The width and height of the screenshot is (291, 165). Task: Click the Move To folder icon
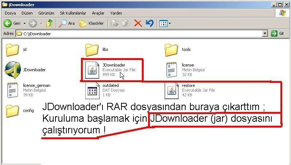click(x=115, y=23)
